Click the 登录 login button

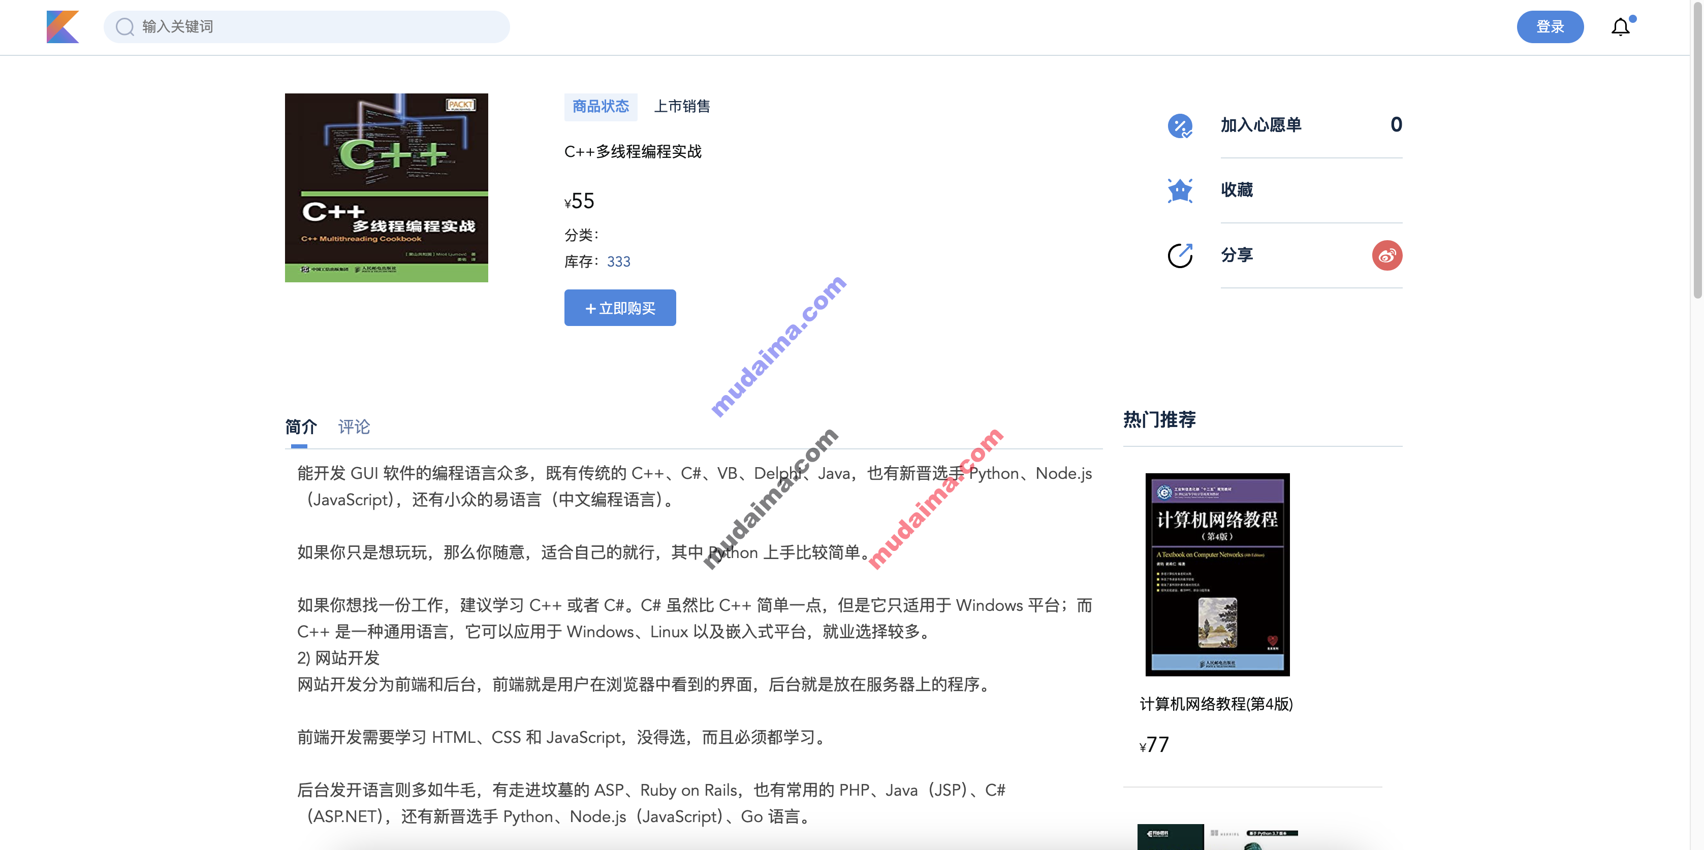(1549, 27)
